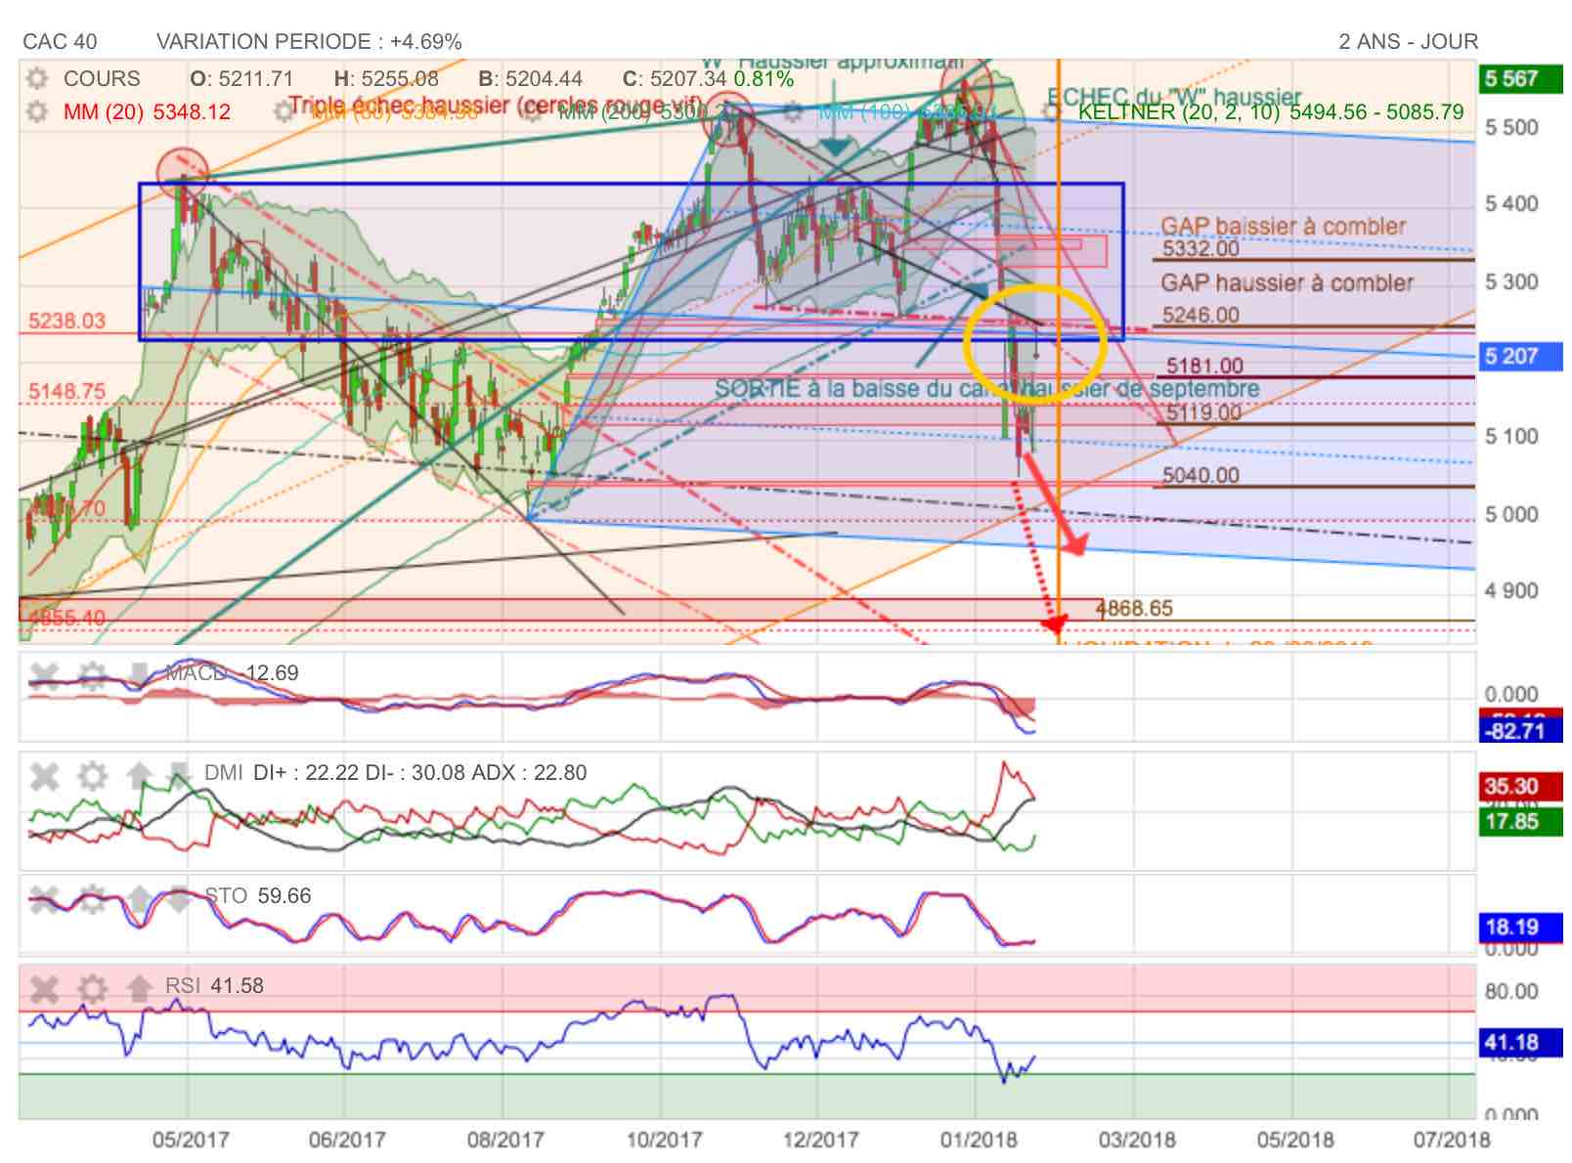Click the 05/2017 date axis label
The height and width of the screenshot is (1163, 1572).
(x=191, y=1140)
